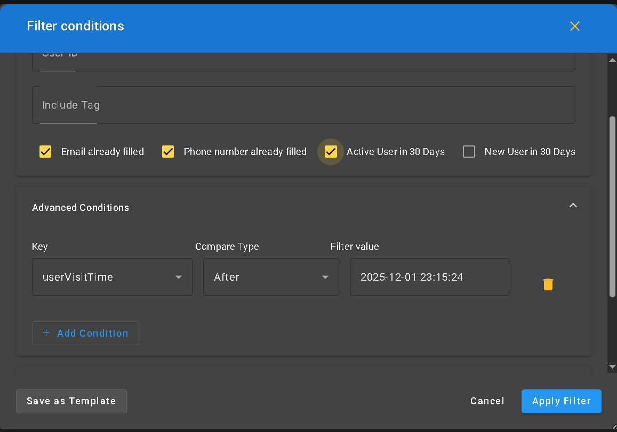
Task: Save current filter as template
Action: [x=71, y=401]
